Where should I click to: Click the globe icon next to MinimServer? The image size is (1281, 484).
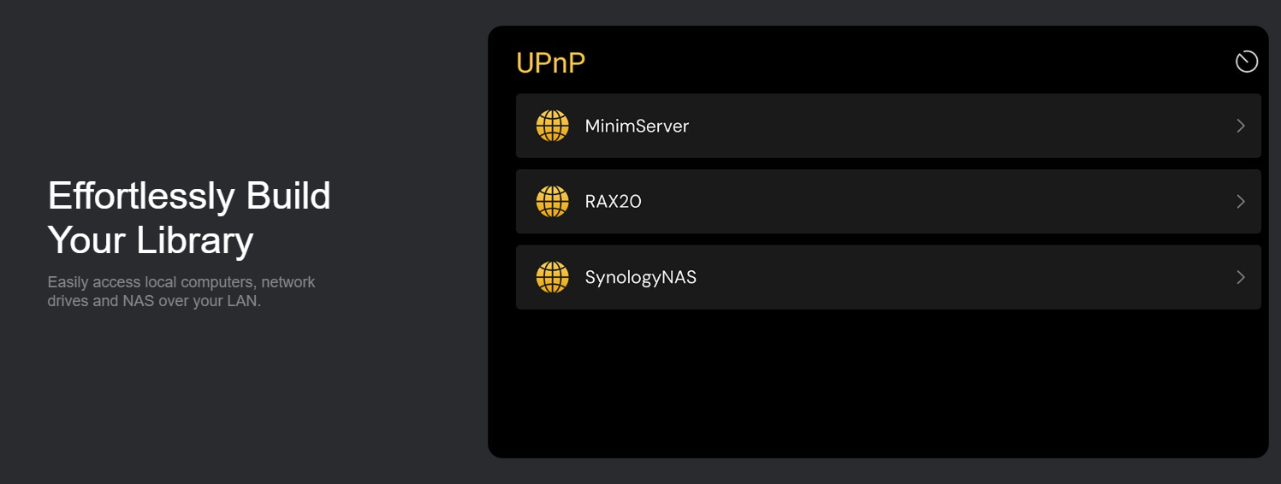[x=552, y=126]
